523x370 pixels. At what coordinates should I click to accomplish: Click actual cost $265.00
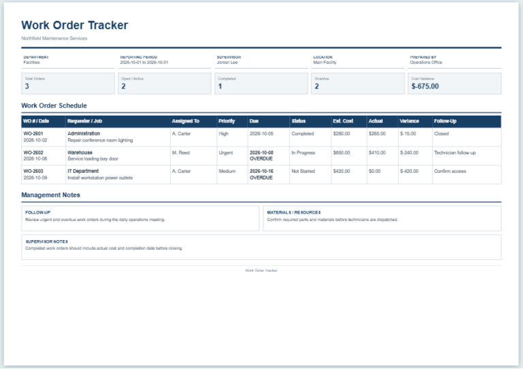click(x=377, y=133)
